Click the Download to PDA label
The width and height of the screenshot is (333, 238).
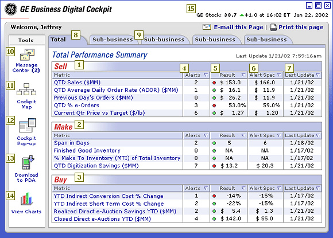[x=26, y=178]
